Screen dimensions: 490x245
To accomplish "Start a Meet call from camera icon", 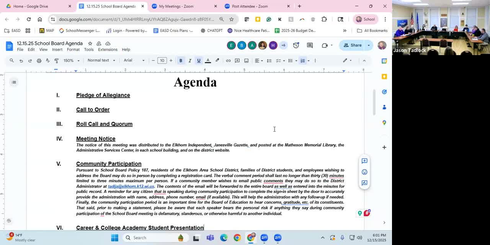I will point(325,45).
